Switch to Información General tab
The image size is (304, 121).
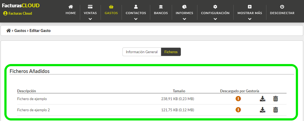(x=142, y=52)
